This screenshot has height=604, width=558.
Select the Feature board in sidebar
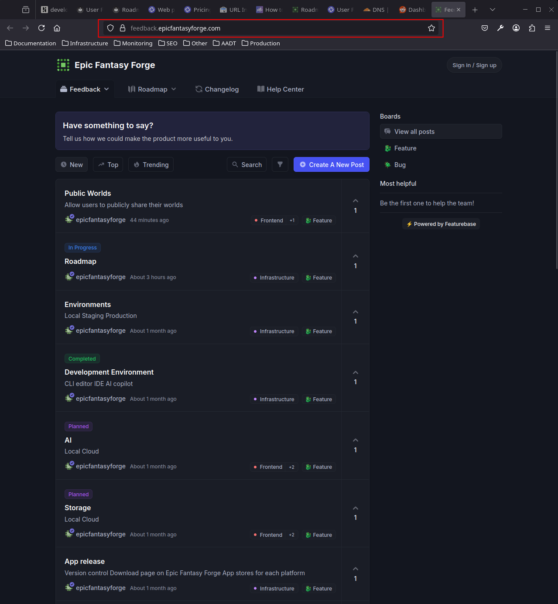[x=441, y=148]
